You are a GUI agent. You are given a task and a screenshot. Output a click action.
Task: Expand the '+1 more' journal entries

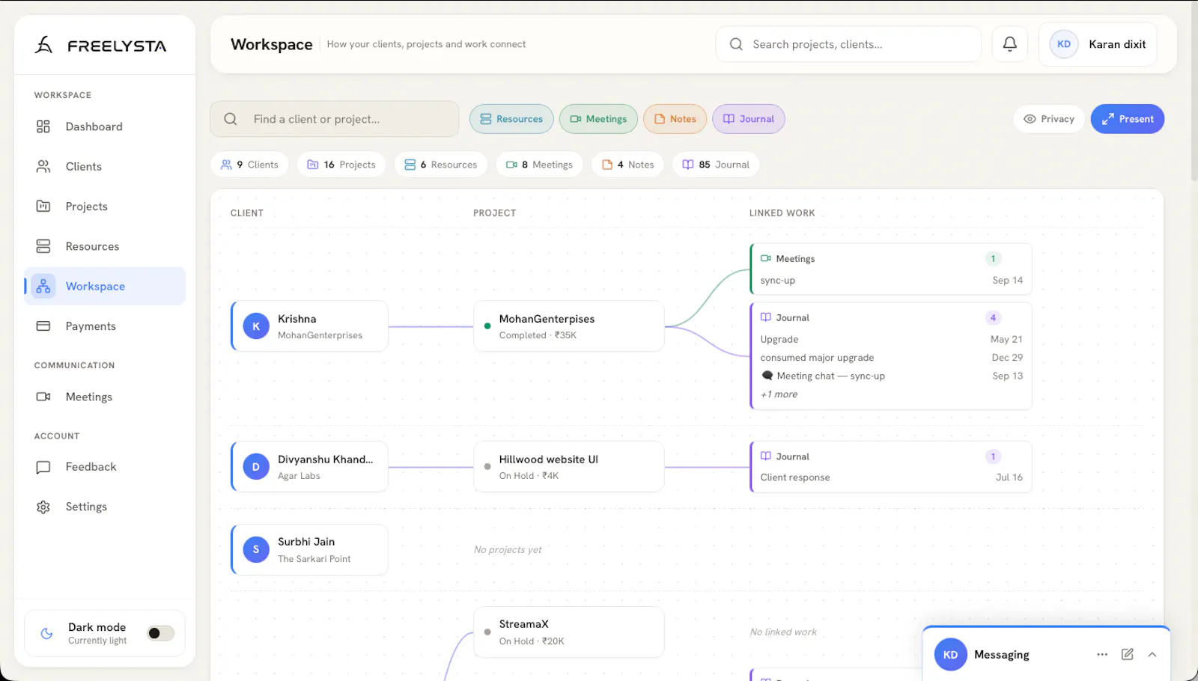[x=779, y=394]
